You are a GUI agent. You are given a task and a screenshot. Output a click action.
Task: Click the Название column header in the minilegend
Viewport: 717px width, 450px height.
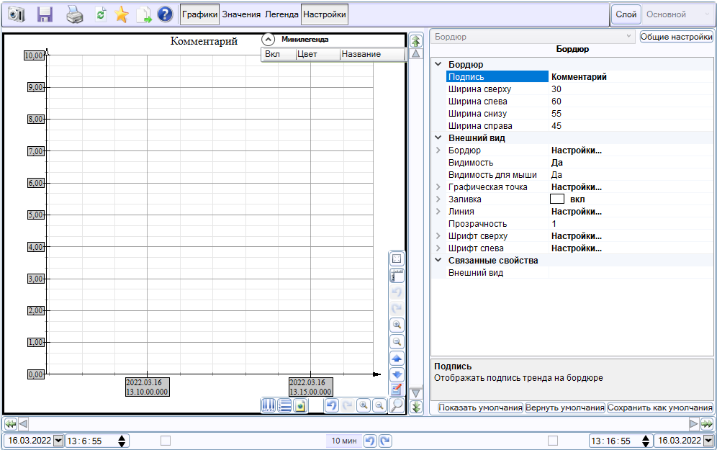pos(372,54)
